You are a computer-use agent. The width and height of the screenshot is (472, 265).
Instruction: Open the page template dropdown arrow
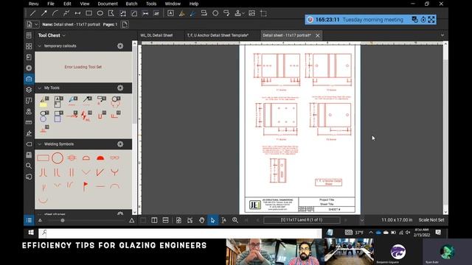tap(36, 24)
